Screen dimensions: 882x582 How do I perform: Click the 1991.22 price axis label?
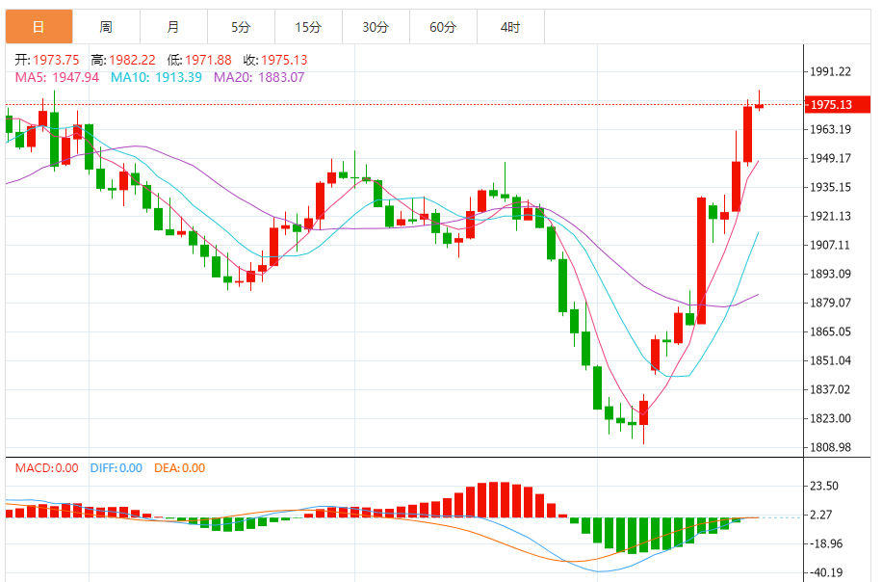click(x=830, y=71)
